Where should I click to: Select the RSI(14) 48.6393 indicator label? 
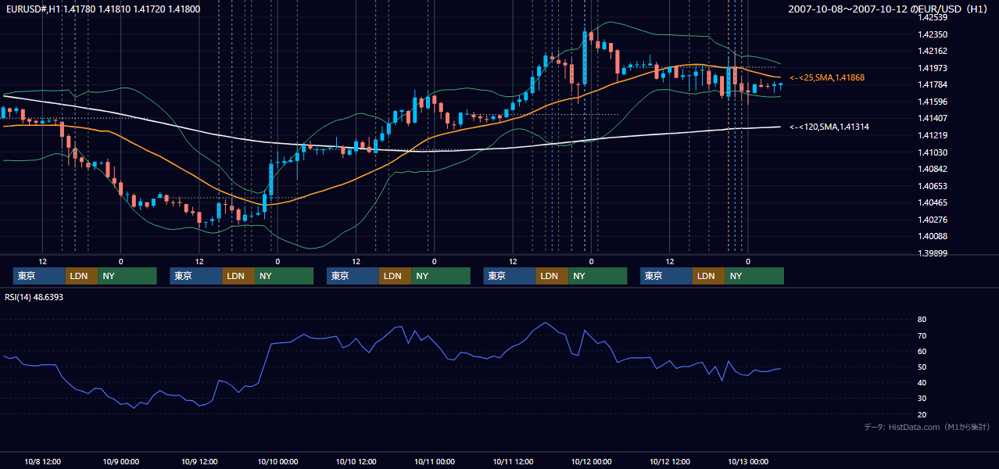coord(34,297)
